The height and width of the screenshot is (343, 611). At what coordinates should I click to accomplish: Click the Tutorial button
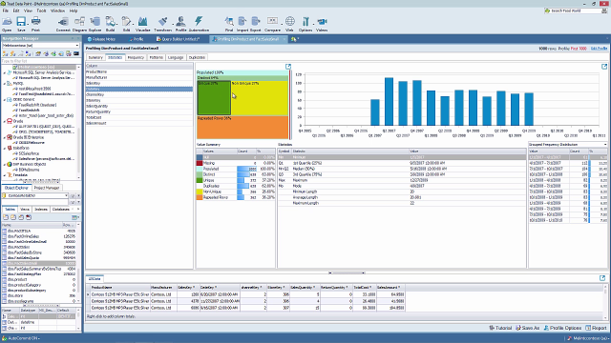point(500,328)
